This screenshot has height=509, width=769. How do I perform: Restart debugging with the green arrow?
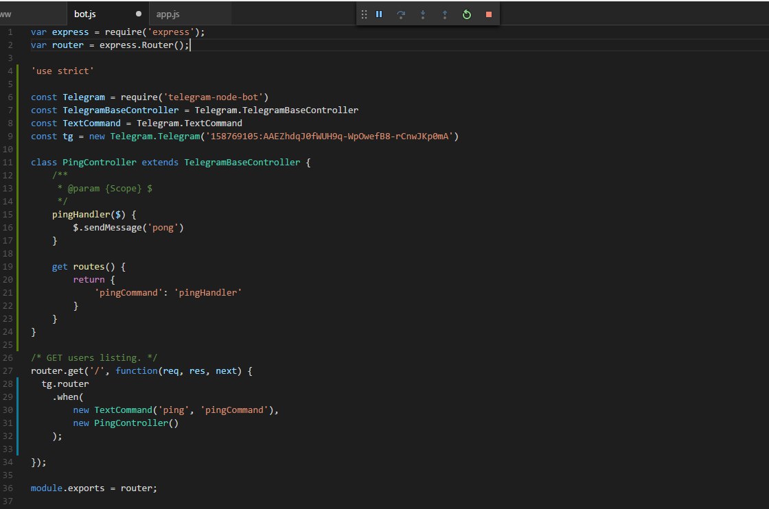467,14
